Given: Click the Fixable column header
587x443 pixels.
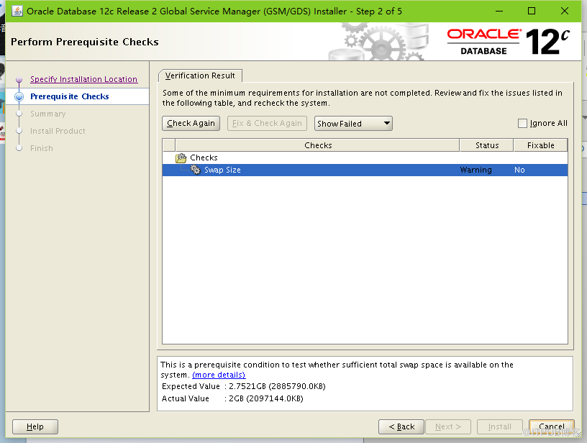Looking at the screenshot, I should [x=540, y=145].
